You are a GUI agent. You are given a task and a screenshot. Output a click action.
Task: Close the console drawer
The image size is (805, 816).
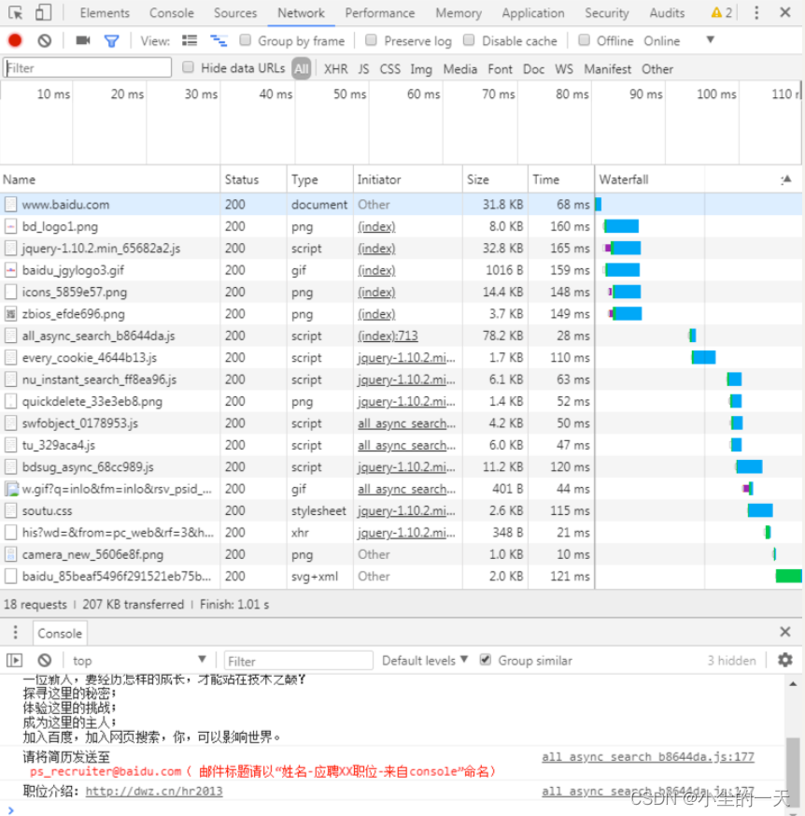[785, 632]
